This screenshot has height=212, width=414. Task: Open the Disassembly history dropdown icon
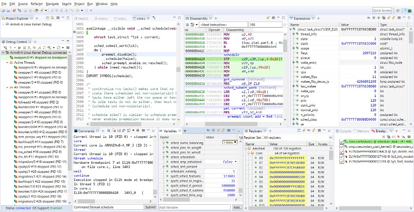(x=192, y=25)
